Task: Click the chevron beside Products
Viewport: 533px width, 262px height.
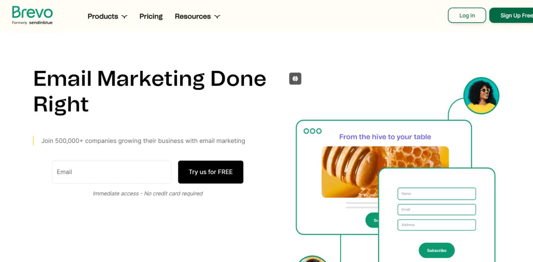Action: [124, 16]
